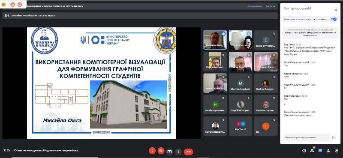343x158 pixels.
Task: Show the participants people panel
Action: [x=312, y=150]
